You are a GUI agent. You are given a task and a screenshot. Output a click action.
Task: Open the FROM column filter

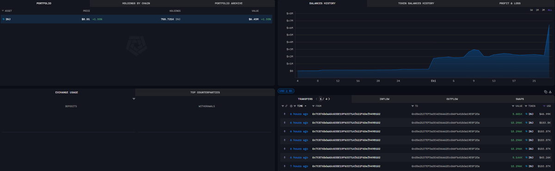point(314,106)
